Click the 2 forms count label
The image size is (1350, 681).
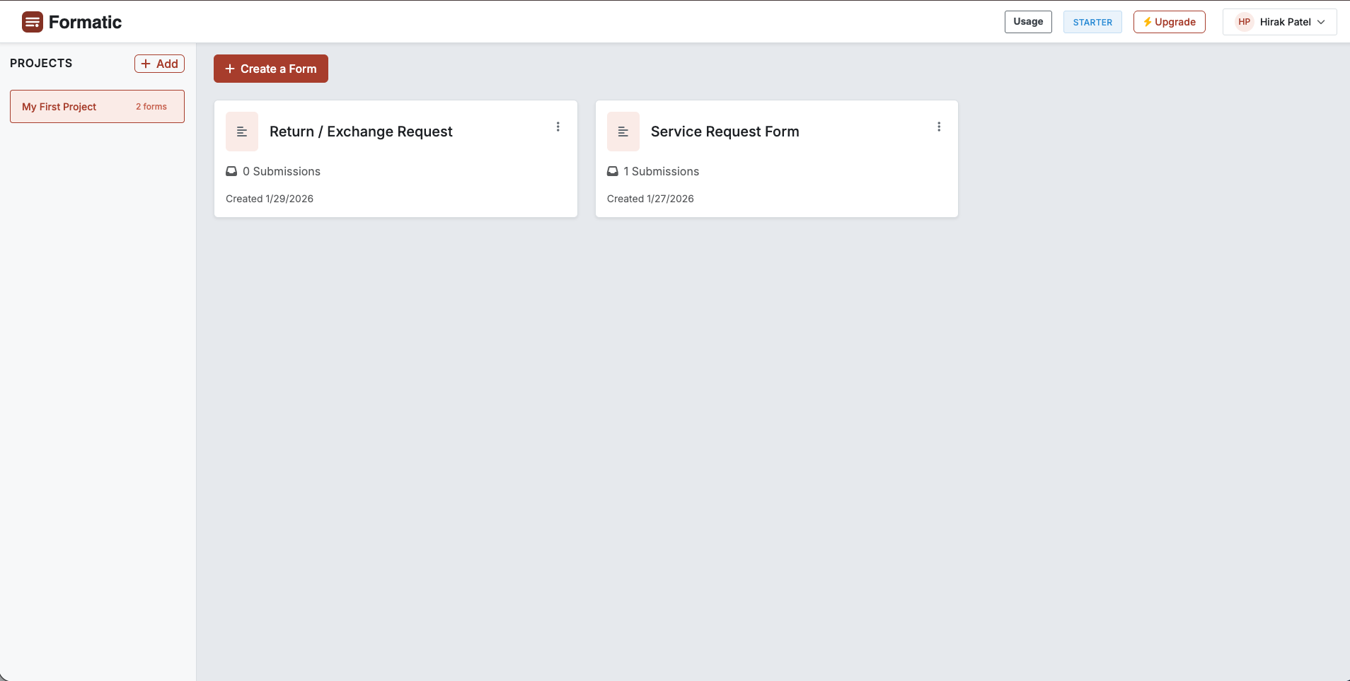point(151,106)
